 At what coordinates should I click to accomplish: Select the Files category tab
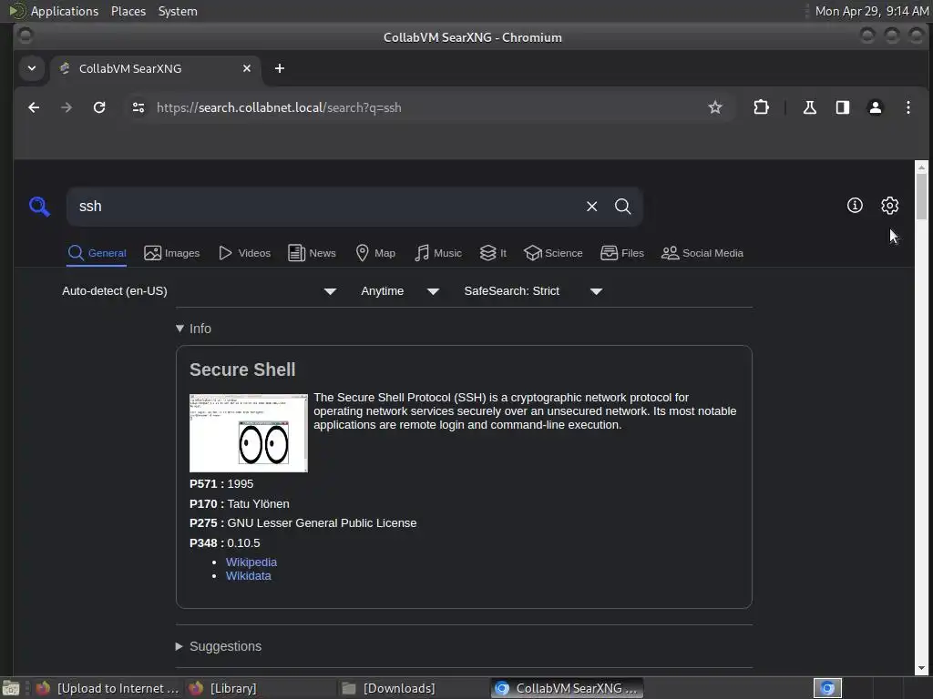(x=622, y=253)
